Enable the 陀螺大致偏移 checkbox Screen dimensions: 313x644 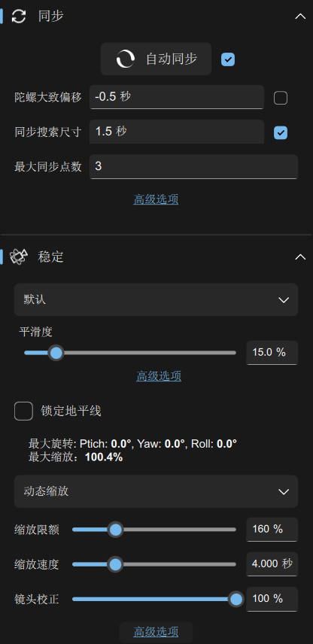[281, 98]
